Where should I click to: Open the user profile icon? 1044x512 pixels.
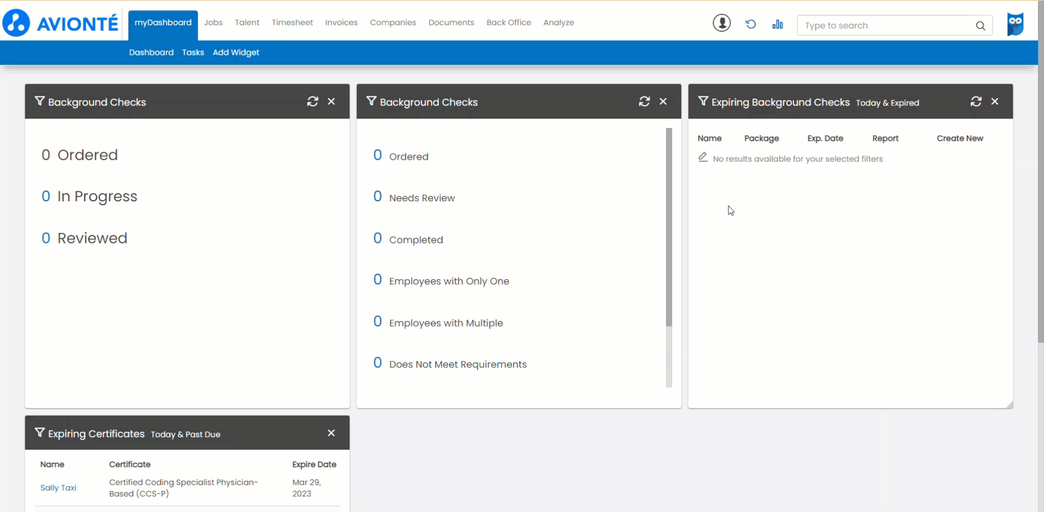722,23
